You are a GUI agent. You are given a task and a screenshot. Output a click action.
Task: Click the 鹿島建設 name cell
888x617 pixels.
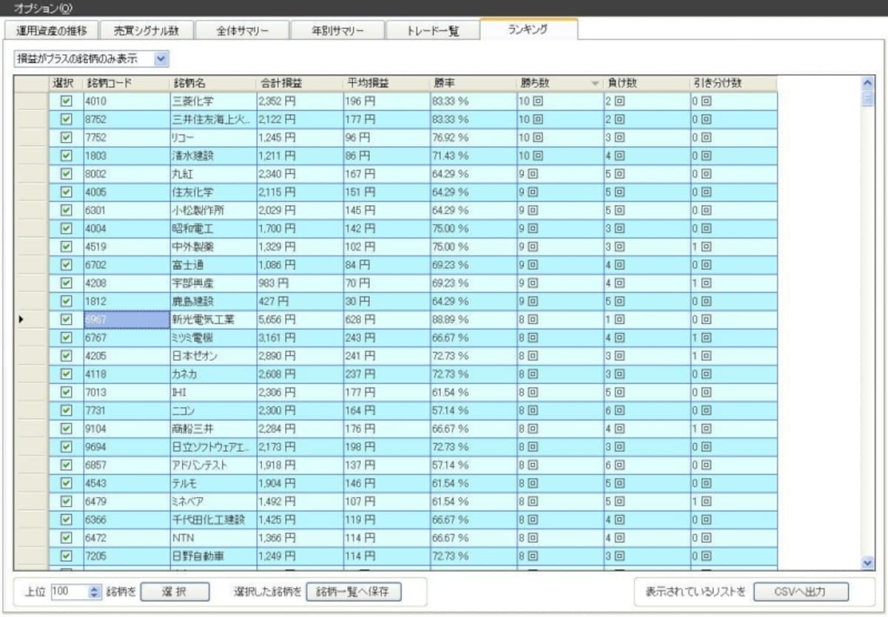(213, 301)
